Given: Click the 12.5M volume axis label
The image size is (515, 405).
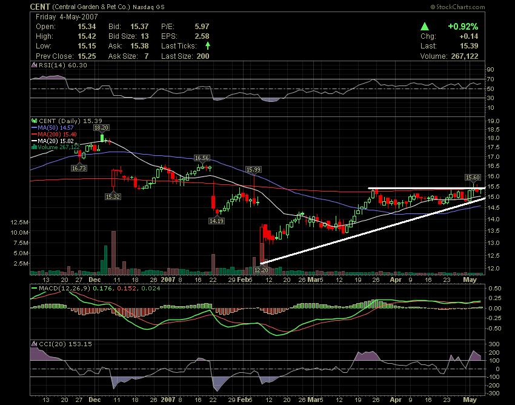Looking at the screenshot, I should coord(19,223).
